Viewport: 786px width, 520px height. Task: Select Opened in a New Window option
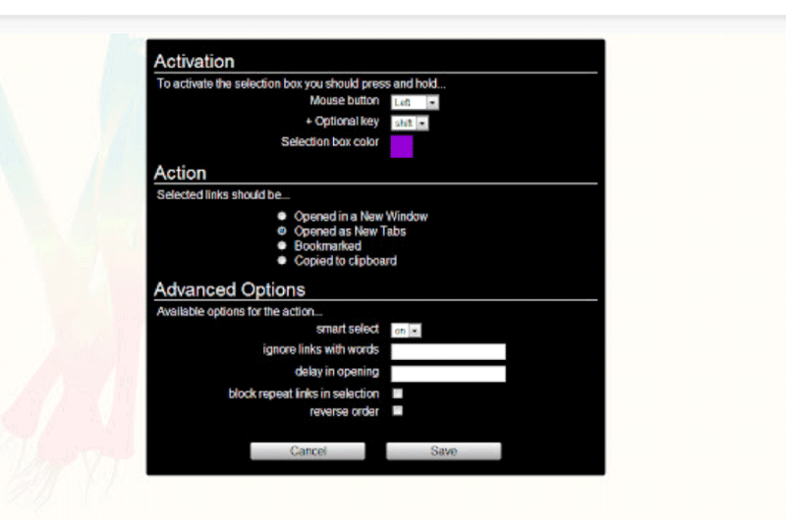click(282, 216)
